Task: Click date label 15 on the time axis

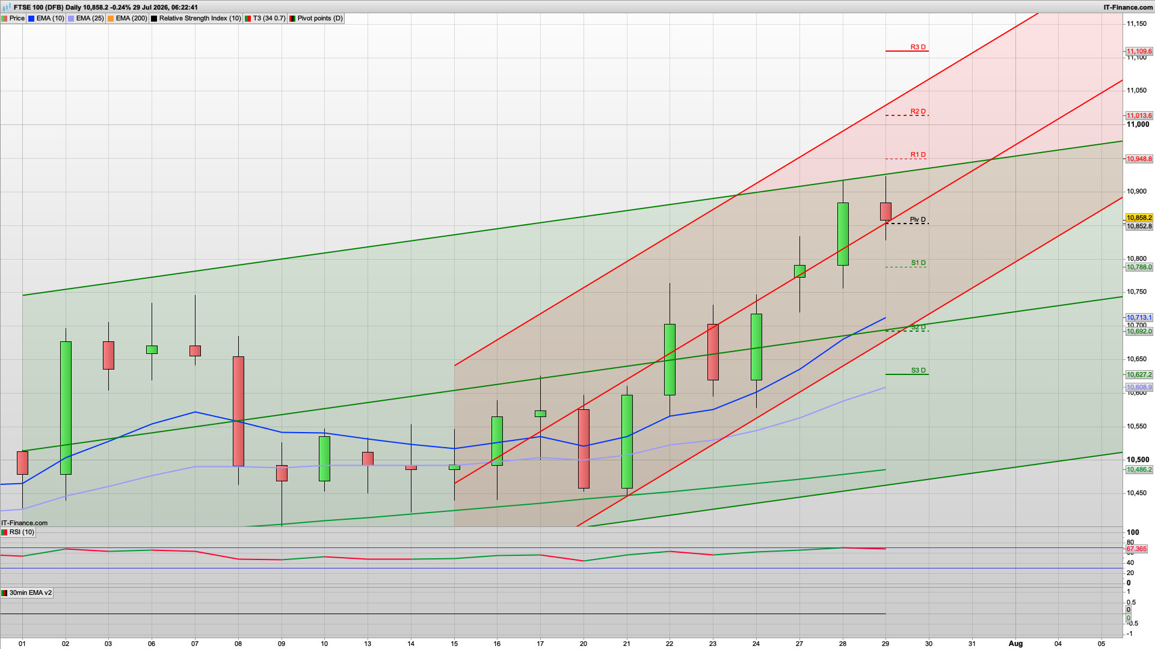Action: point(454,644)
